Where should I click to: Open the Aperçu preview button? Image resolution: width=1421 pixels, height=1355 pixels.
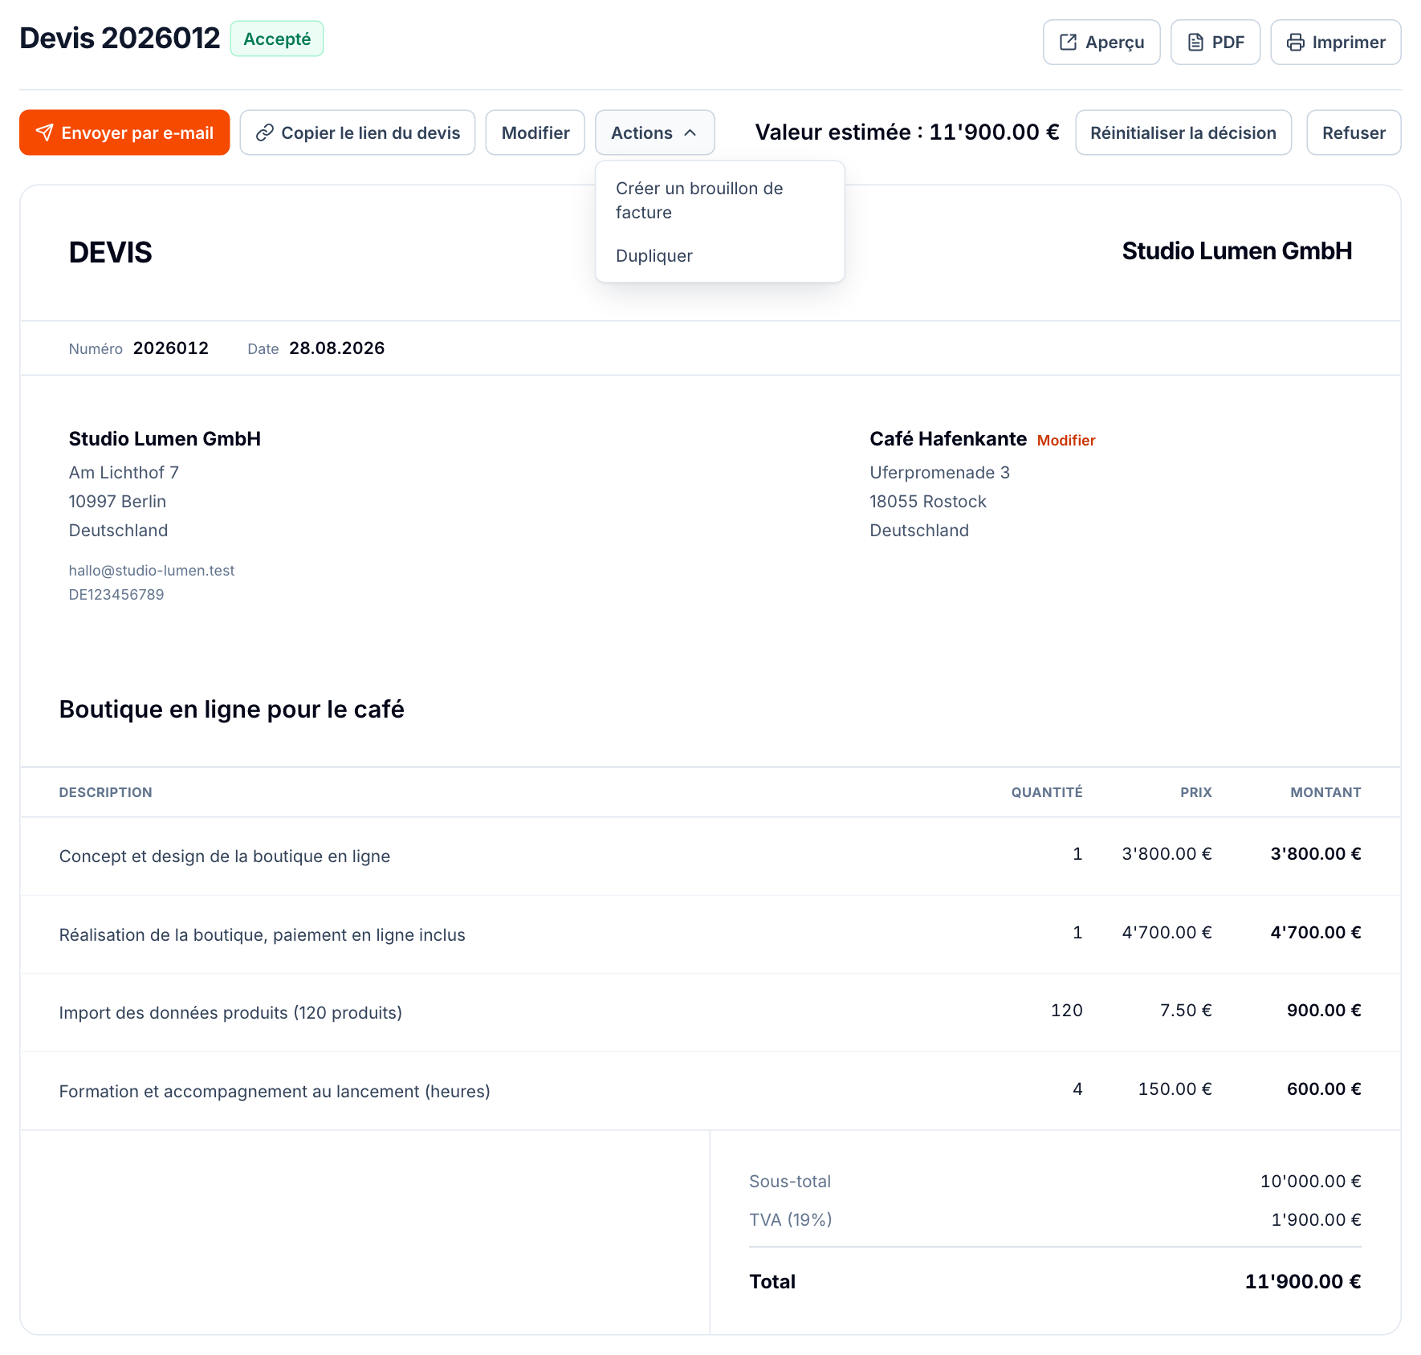1101,42
